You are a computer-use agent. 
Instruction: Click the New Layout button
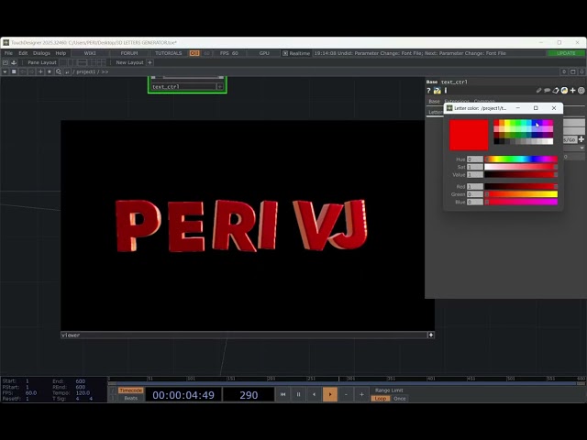click(x=129, y=62)
